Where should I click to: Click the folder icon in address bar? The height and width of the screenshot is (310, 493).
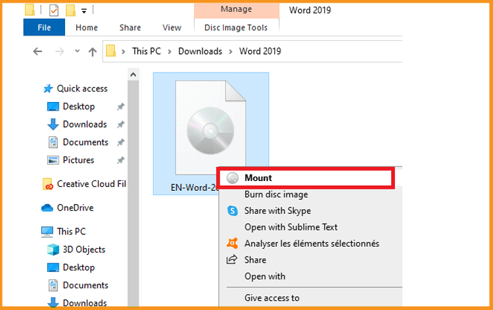click(x=110, y=51)
